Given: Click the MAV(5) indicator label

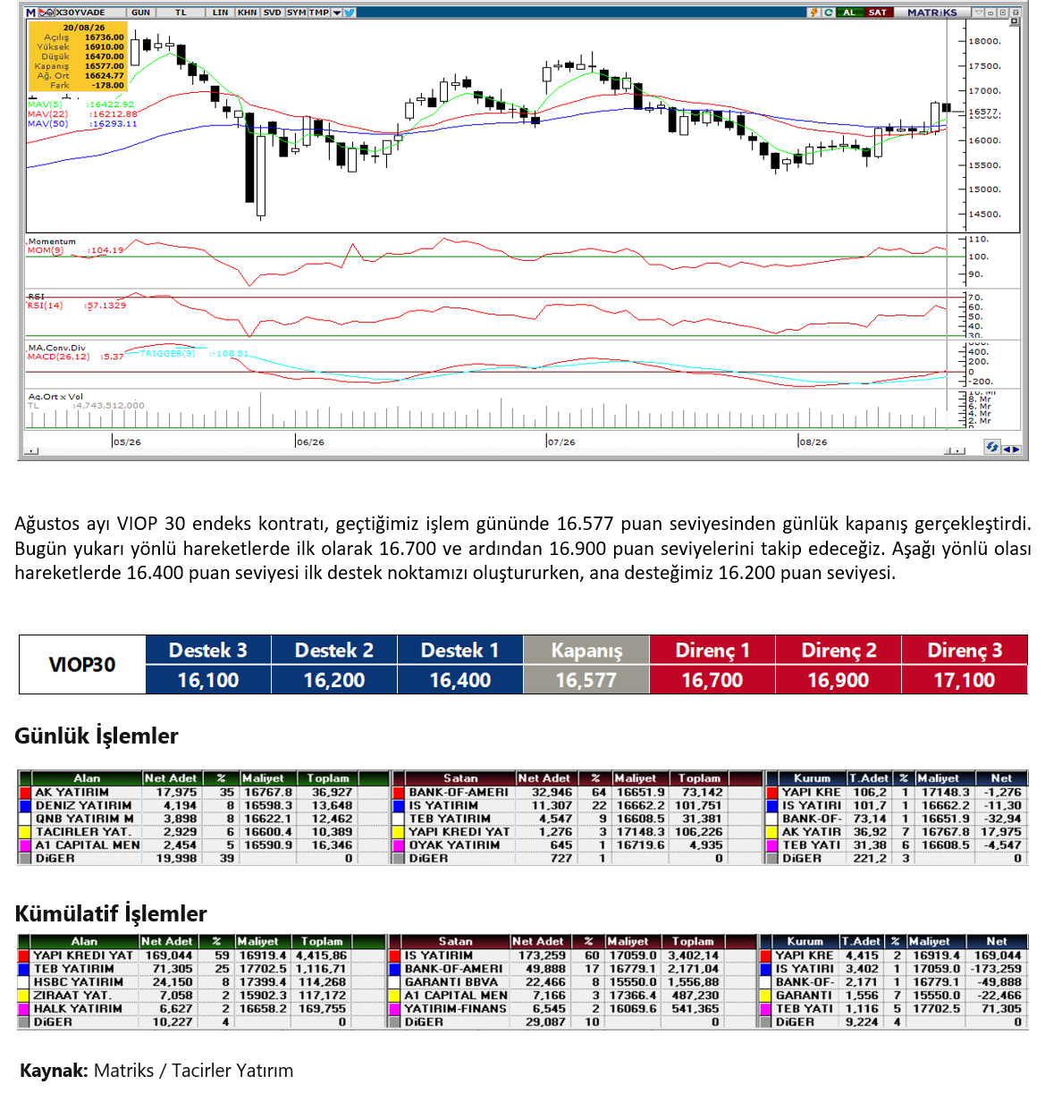Looking at the screenshot, I should coord(45,105).
